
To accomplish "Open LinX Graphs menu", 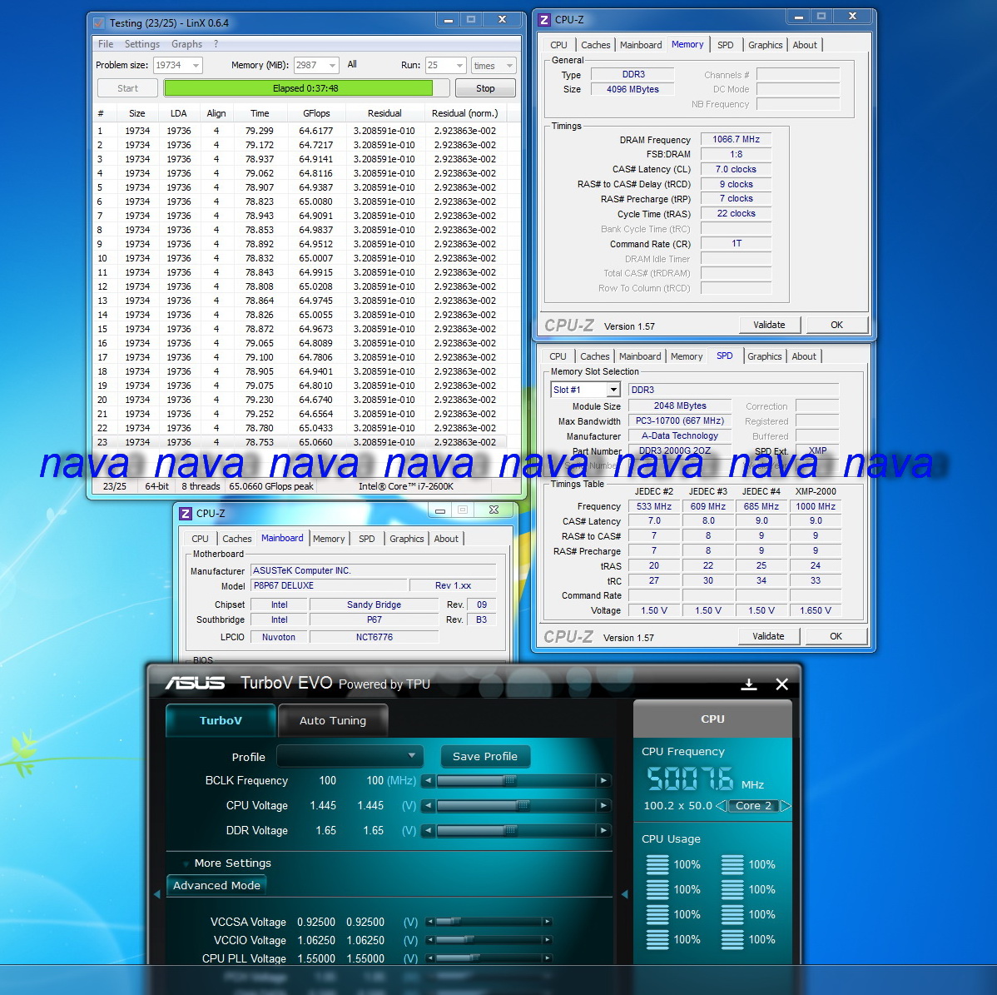I will click(x=186, y=44).
